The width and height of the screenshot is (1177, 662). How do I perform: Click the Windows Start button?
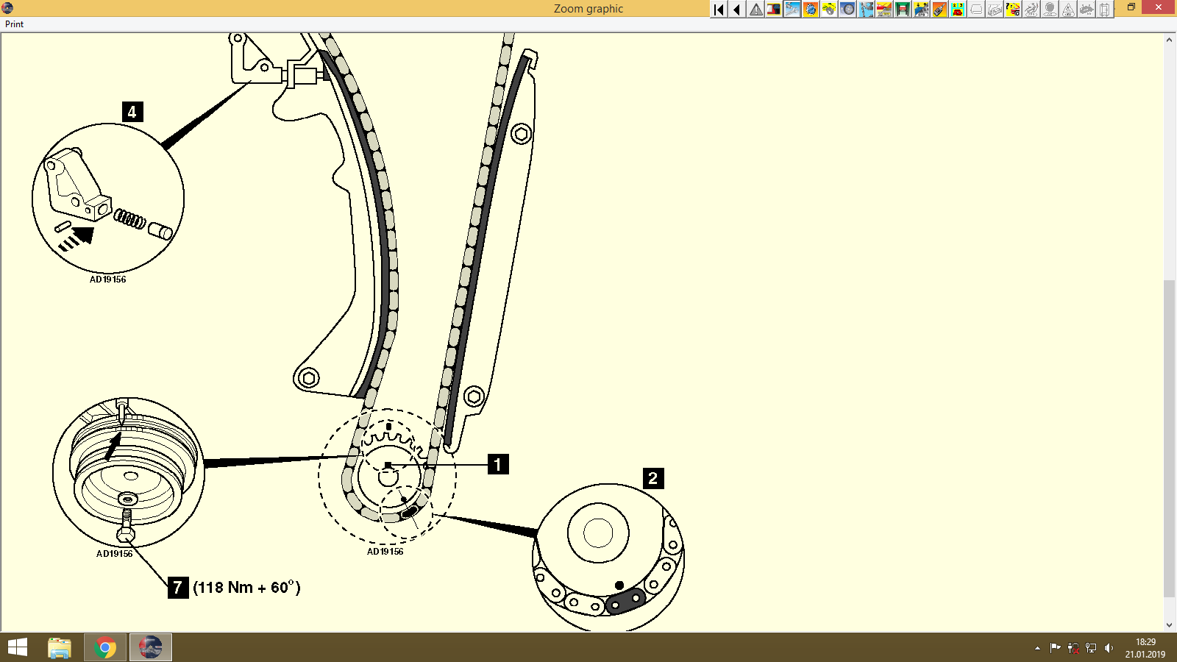[x=16, y=647]
